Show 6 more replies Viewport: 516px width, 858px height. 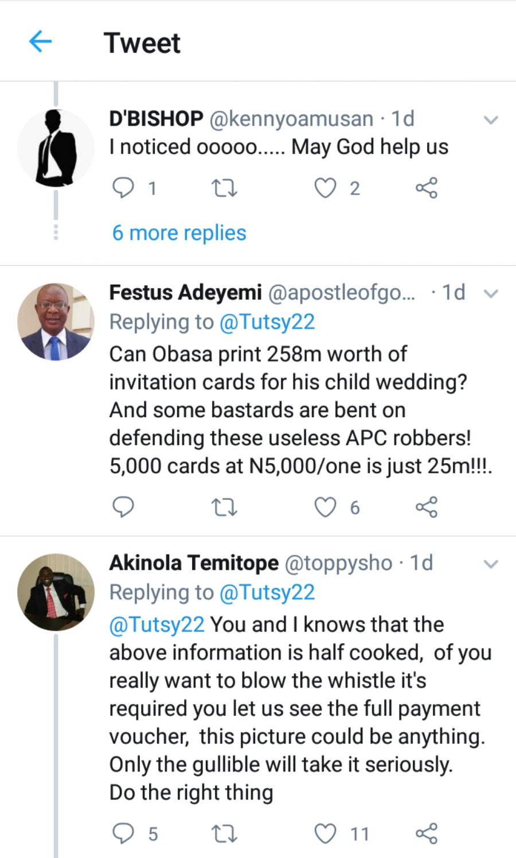[x=179, y=233]
